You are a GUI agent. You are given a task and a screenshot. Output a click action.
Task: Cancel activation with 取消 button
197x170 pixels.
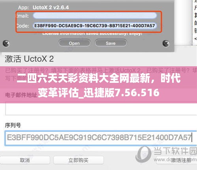(25, 160)
